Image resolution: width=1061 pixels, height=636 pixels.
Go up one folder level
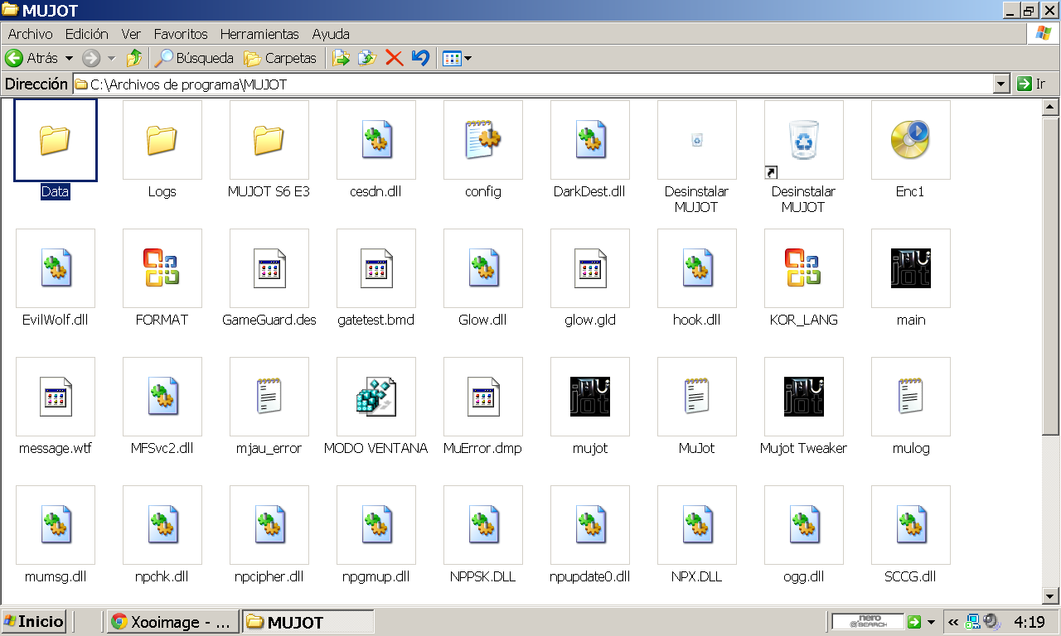[x=134, y=58]
